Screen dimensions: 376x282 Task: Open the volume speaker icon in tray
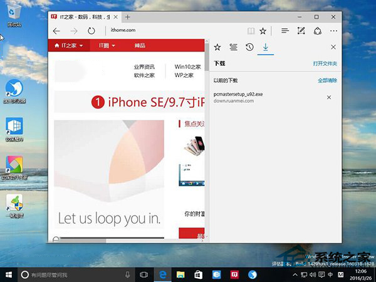coord(313,275)
